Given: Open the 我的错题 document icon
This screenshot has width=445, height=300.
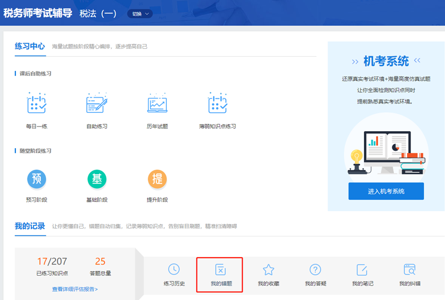Looking at the screenshot, I should 220,269.
